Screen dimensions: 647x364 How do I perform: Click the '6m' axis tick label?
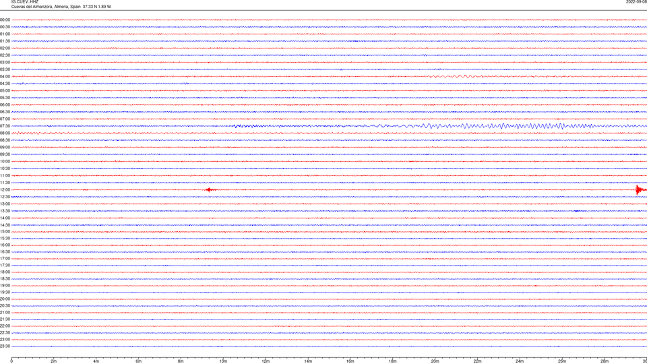click(139, 361)
